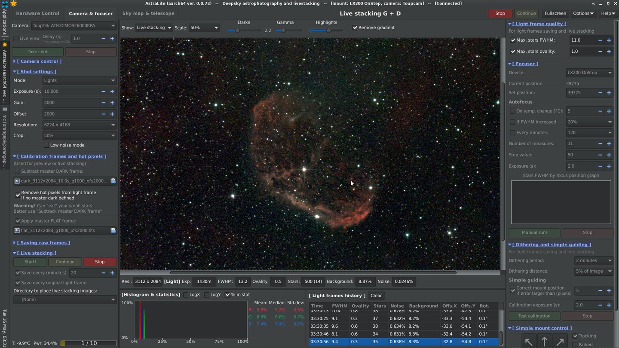Toggle Subtract master DARK frame checkbox
This screenshot has width=619, height=348.
tap(18, 171)
